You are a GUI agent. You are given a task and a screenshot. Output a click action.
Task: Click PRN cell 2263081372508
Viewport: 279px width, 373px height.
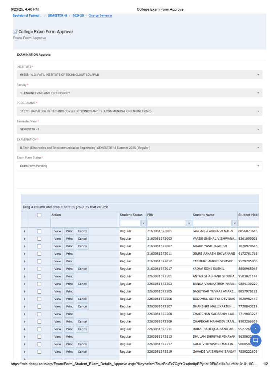pos(159,314)
